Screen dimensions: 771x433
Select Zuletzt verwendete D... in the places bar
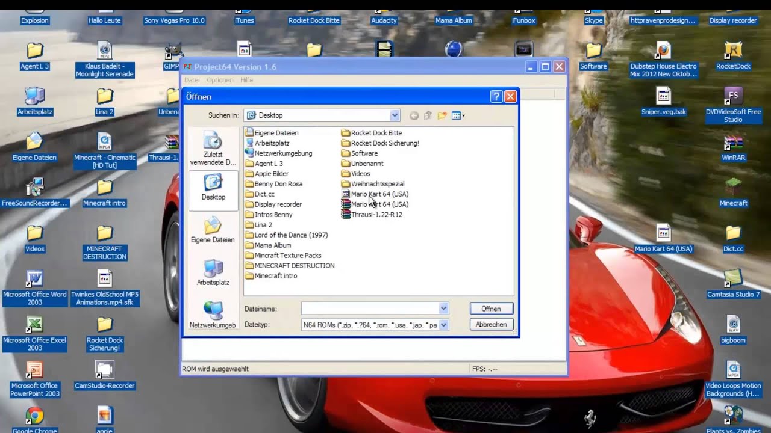click(x=213, y=149)
